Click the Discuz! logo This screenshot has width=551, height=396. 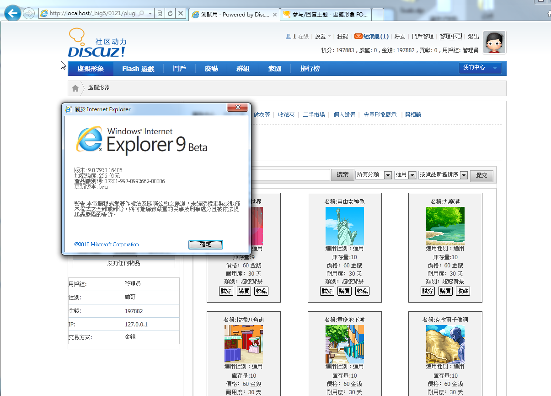pyautogui.click(x=97, y=43)
